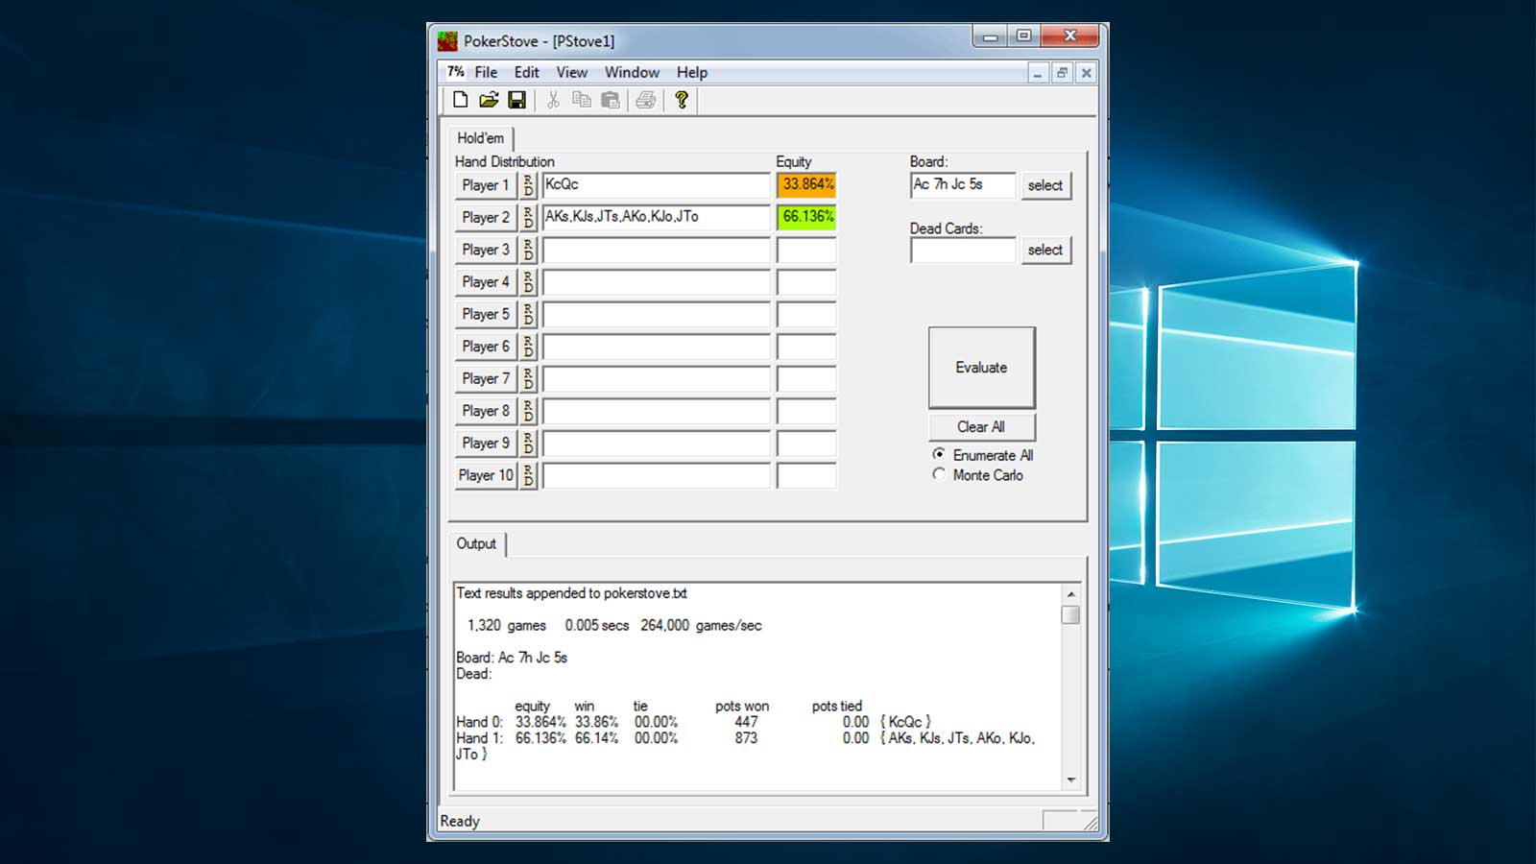Screen dimensions: 1536x864
Task: Open the Window menu
Action: click(632, 72)
